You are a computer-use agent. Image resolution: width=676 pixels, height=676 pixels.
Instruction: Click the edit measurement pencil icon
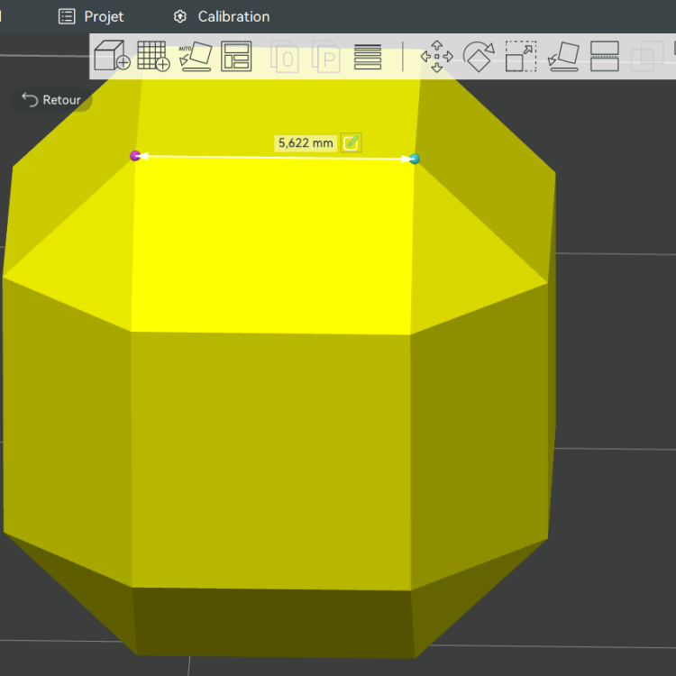[x=351, y=142]
